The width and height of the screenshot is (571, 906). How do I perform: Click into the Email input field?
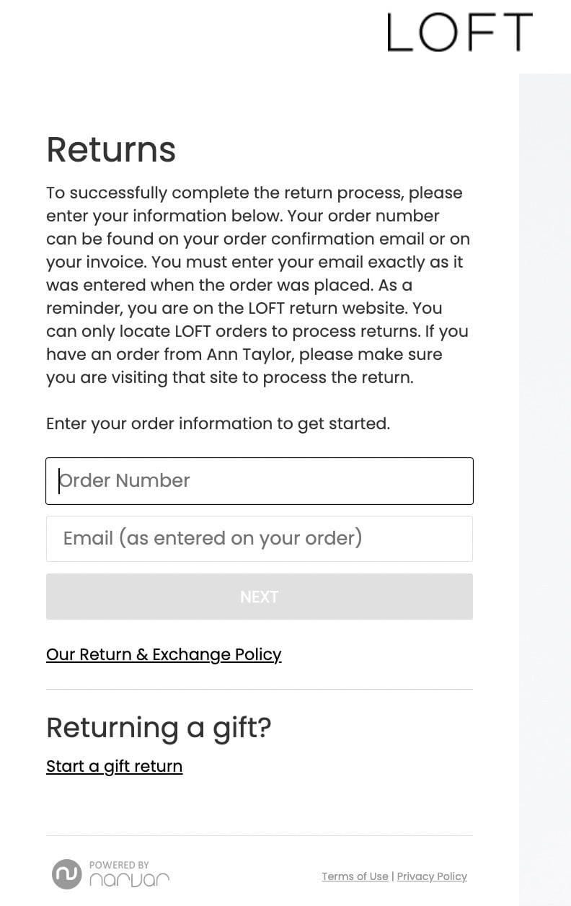260,539
